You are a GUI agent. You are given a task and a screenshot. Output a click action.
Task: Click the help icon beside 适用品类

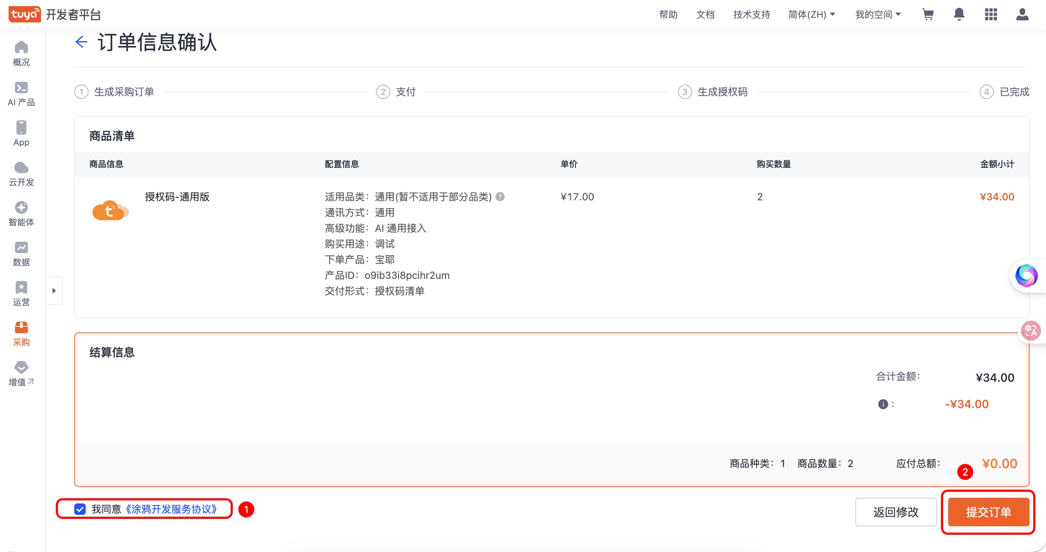tap(500, 197)
